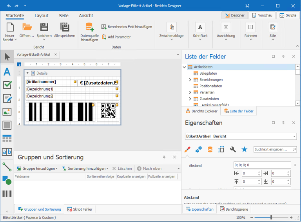Click the Designer view button

(x=235, y=15)
